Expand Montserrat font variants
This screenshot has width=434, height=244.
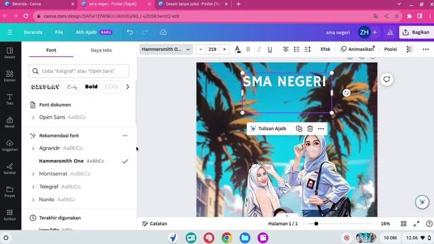33,174
